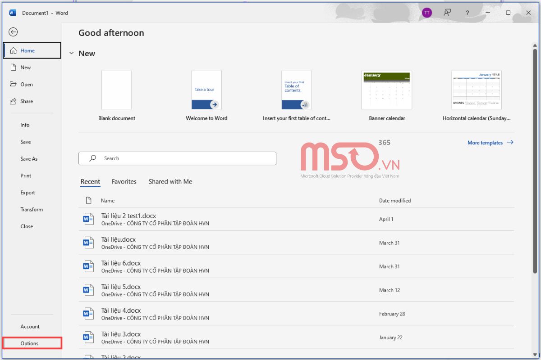Click the arrow next to More templates
This screenshot has width=541, height=360.
tap(510, 142)
